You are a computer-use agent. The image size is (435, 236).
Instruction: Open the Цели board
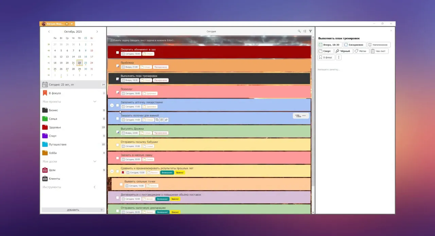coord(52,170)
